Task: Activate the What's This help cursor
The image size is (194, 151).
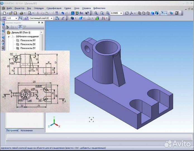Action: click(x=87, y=13)
